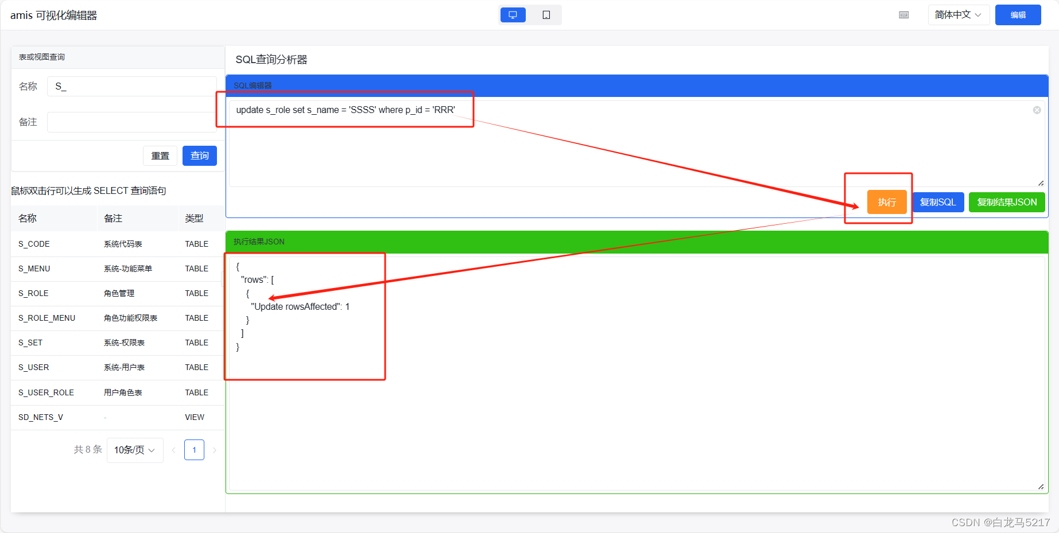Screen dimensions: 1059x533
Task: Switch to mobile preview mode icon
Action: [546, 15]
